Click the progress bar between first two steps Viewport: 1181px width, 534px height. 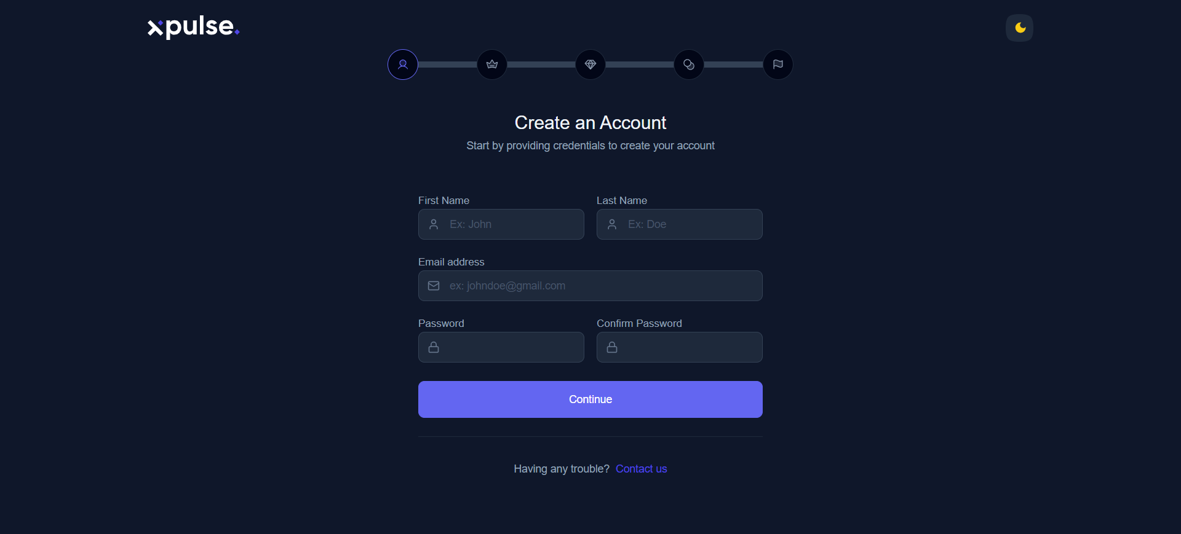click(447, 65)
